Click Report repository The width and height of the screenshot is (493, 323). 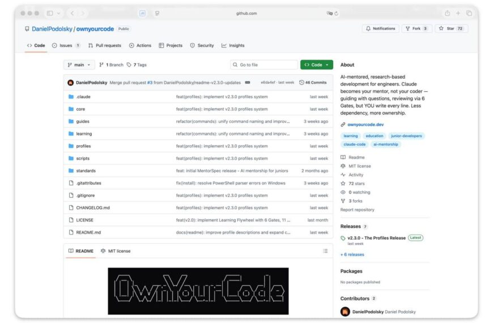point(357,210)
